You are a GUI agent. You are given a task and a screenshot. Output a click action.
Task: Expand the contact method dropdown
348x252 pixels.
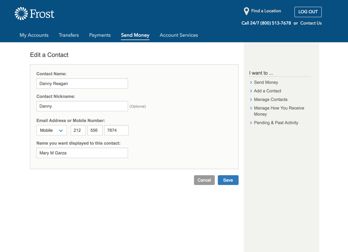click(x=51, y=130)
